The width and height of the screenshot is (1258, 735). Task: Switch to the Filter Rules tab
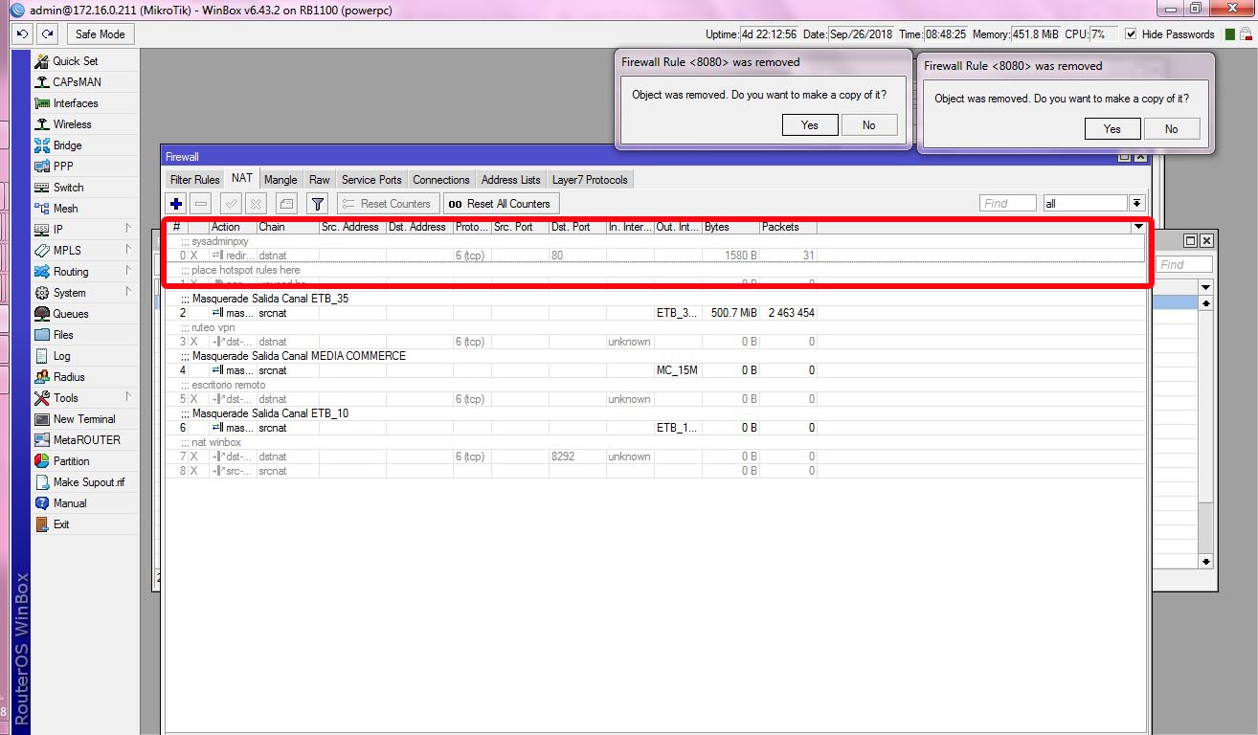pos(194,180)
